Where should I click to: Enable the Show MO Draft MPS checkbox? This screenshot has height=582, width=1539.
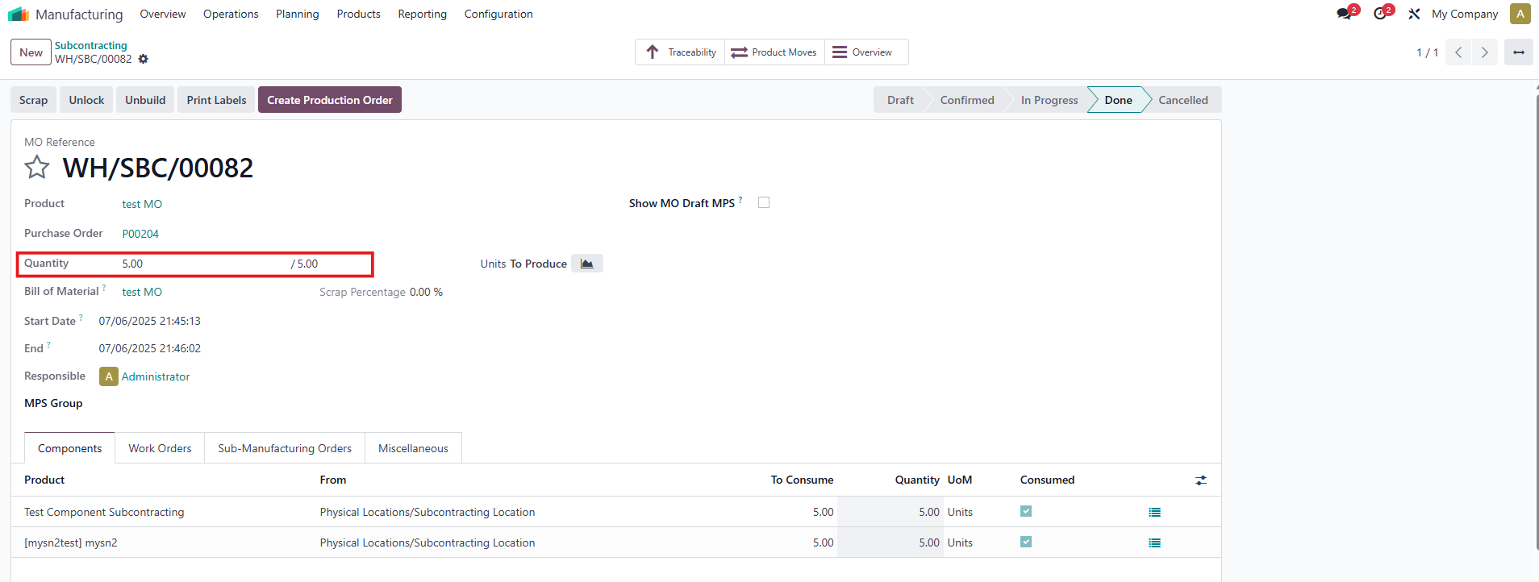coord(764,203)
